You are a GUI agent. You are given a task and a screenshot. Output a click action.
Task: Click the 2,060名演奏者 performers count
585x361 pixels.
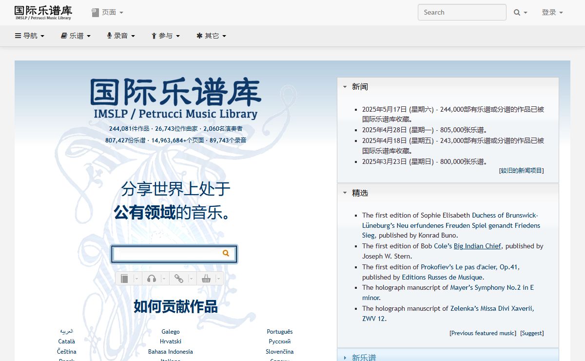pos(223,129)
